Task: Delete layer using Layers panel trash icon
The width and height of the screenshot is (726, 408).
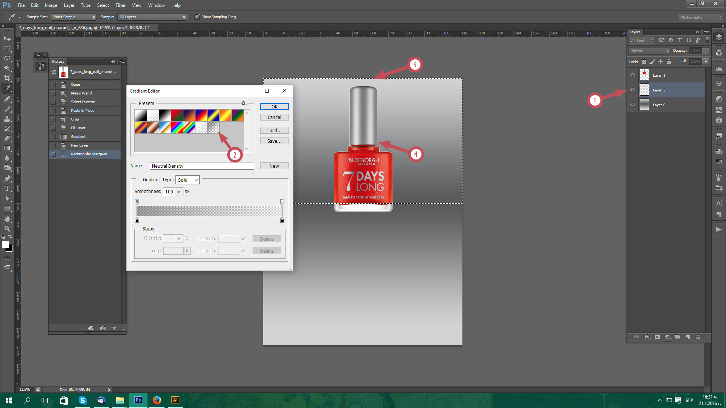Action: [x=698, y=337]
